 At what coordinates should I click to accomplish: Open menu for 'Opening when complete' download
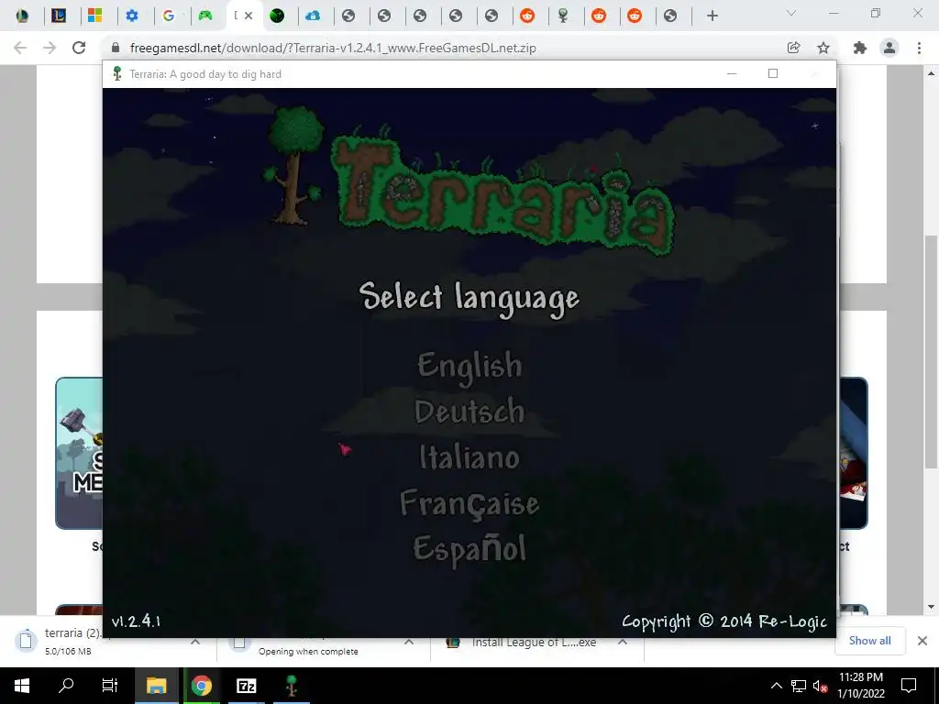pyautogui.click(x=408, y=641)
